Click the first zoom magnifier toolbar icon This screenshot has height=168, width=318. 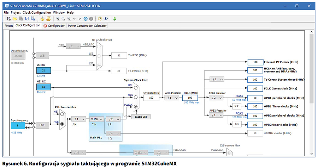pyautogui.click(x=58, y=18)
